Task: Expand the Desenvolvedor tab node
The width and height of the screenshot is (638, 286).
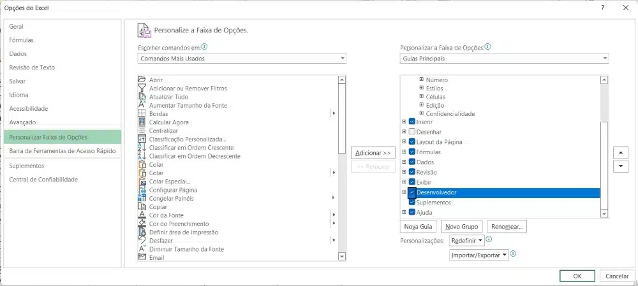Action: 404,192
